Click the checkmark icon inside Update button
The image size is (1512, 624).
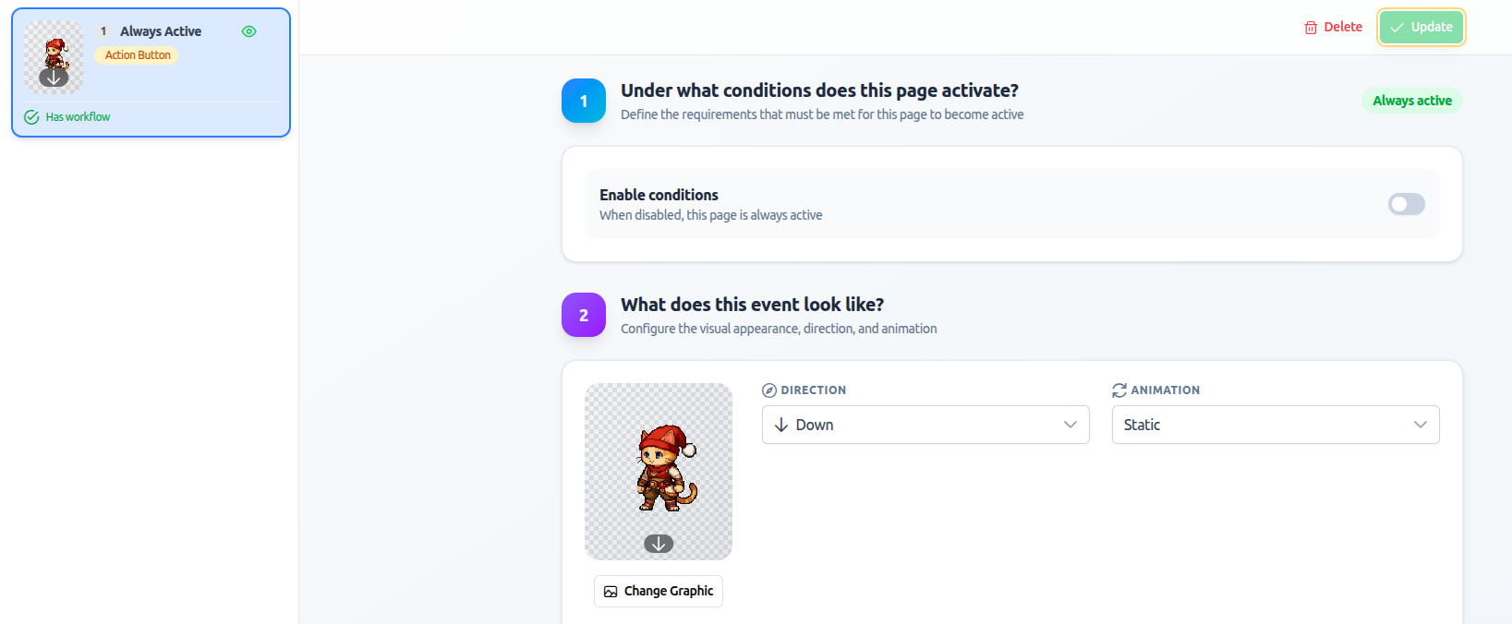point(1397,27)
